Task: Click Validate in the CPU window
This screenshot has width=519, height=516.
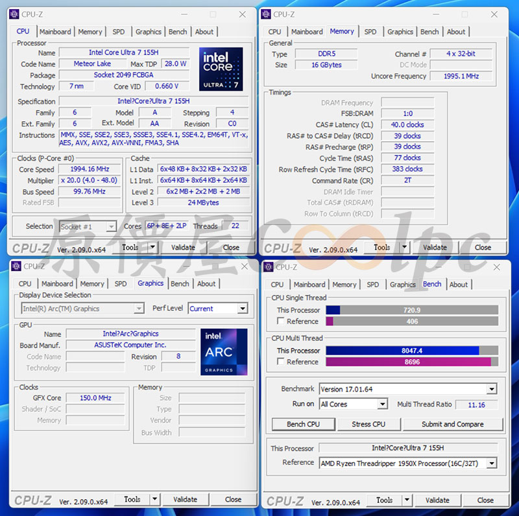Action: point(183,247)
